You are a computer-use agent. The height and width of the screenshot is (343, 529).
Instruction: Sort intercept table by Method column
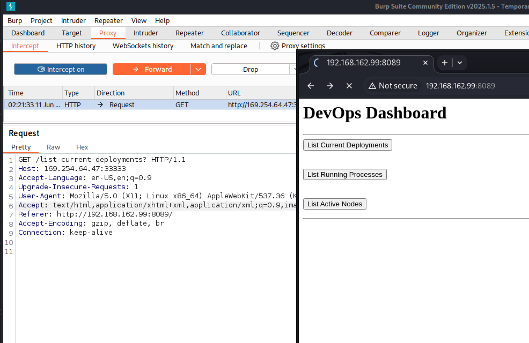tap(200, 93)
